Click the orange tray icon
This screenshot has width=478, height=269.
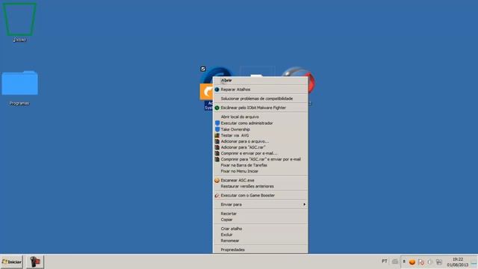pyautogui.click(x=412, y=262)
